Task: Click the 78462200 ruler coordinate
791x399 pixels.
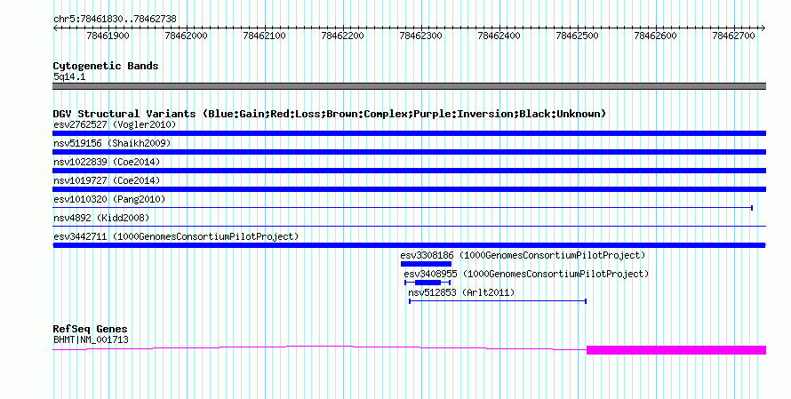Action: click(x=342, y=36)
